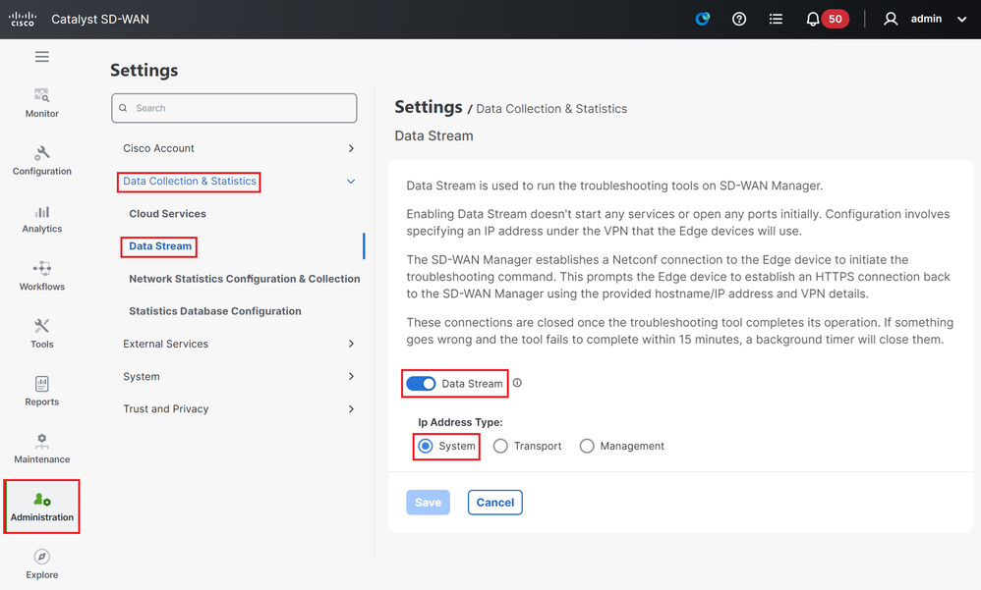Click the Cancel button
This screenshot has width=981, height=590.
coord(494,503)
